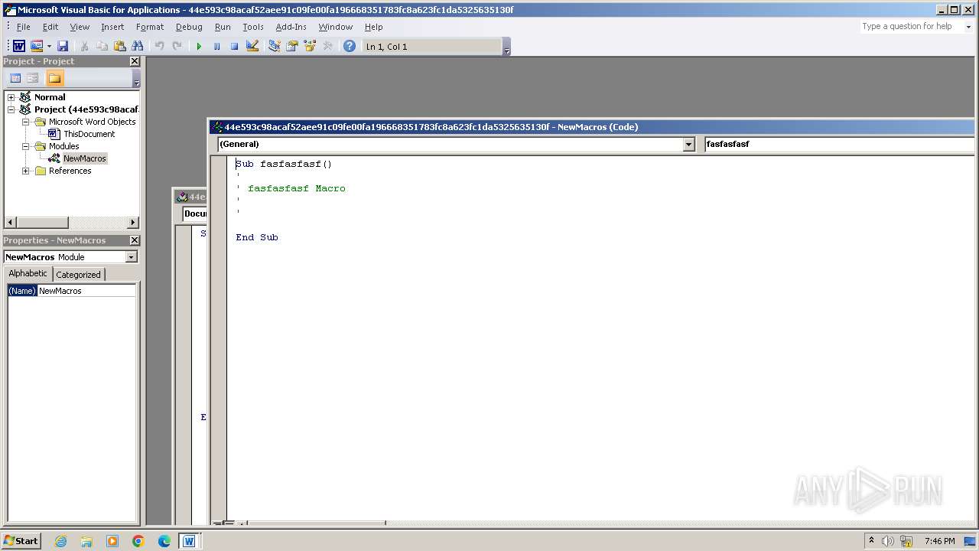The height and width of the screenshot is (551, 979).
Task: Open the Run menu
Action: point(223,27)
